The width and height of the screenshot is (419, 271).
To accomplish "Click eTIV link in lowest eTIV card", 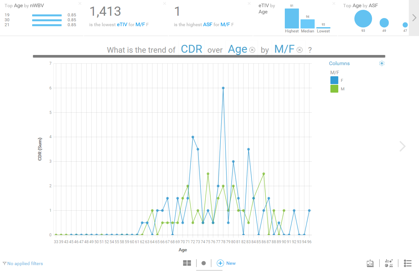I will [122, 25].
